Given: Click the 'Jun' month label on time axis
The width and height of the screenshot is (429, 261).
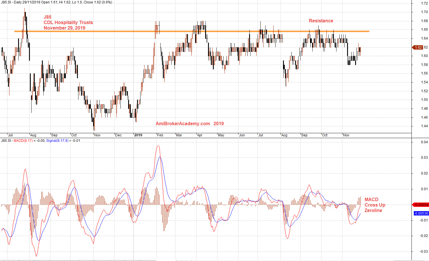Looking at the screenshot, I should pyautogui.click(x=242, y=135).
